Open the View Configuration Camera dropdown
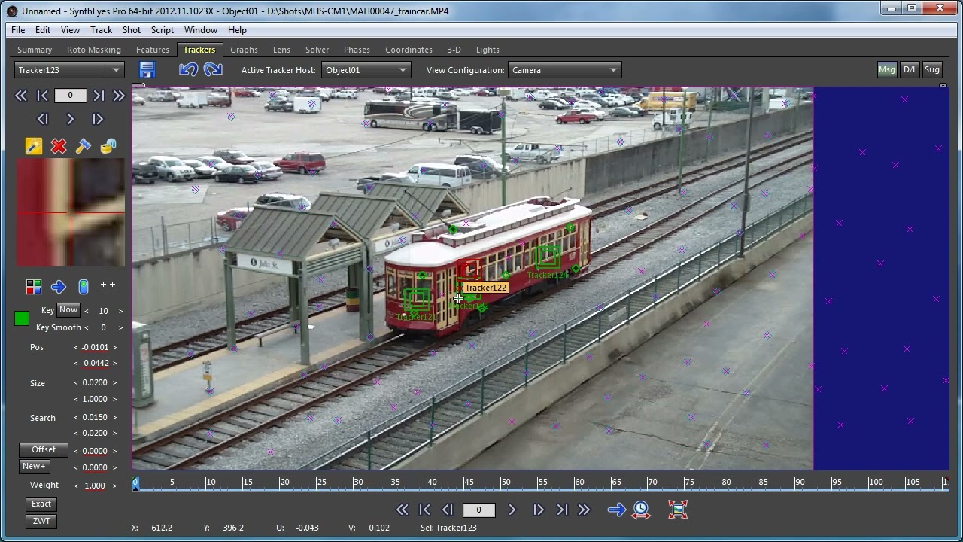 point(564,70)
